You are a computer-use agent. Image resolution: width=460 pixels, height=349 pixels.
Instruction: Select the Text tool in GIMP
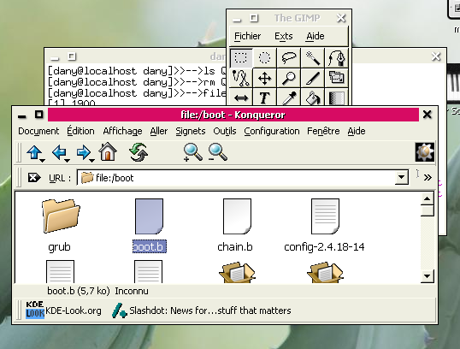coord(264,98)
